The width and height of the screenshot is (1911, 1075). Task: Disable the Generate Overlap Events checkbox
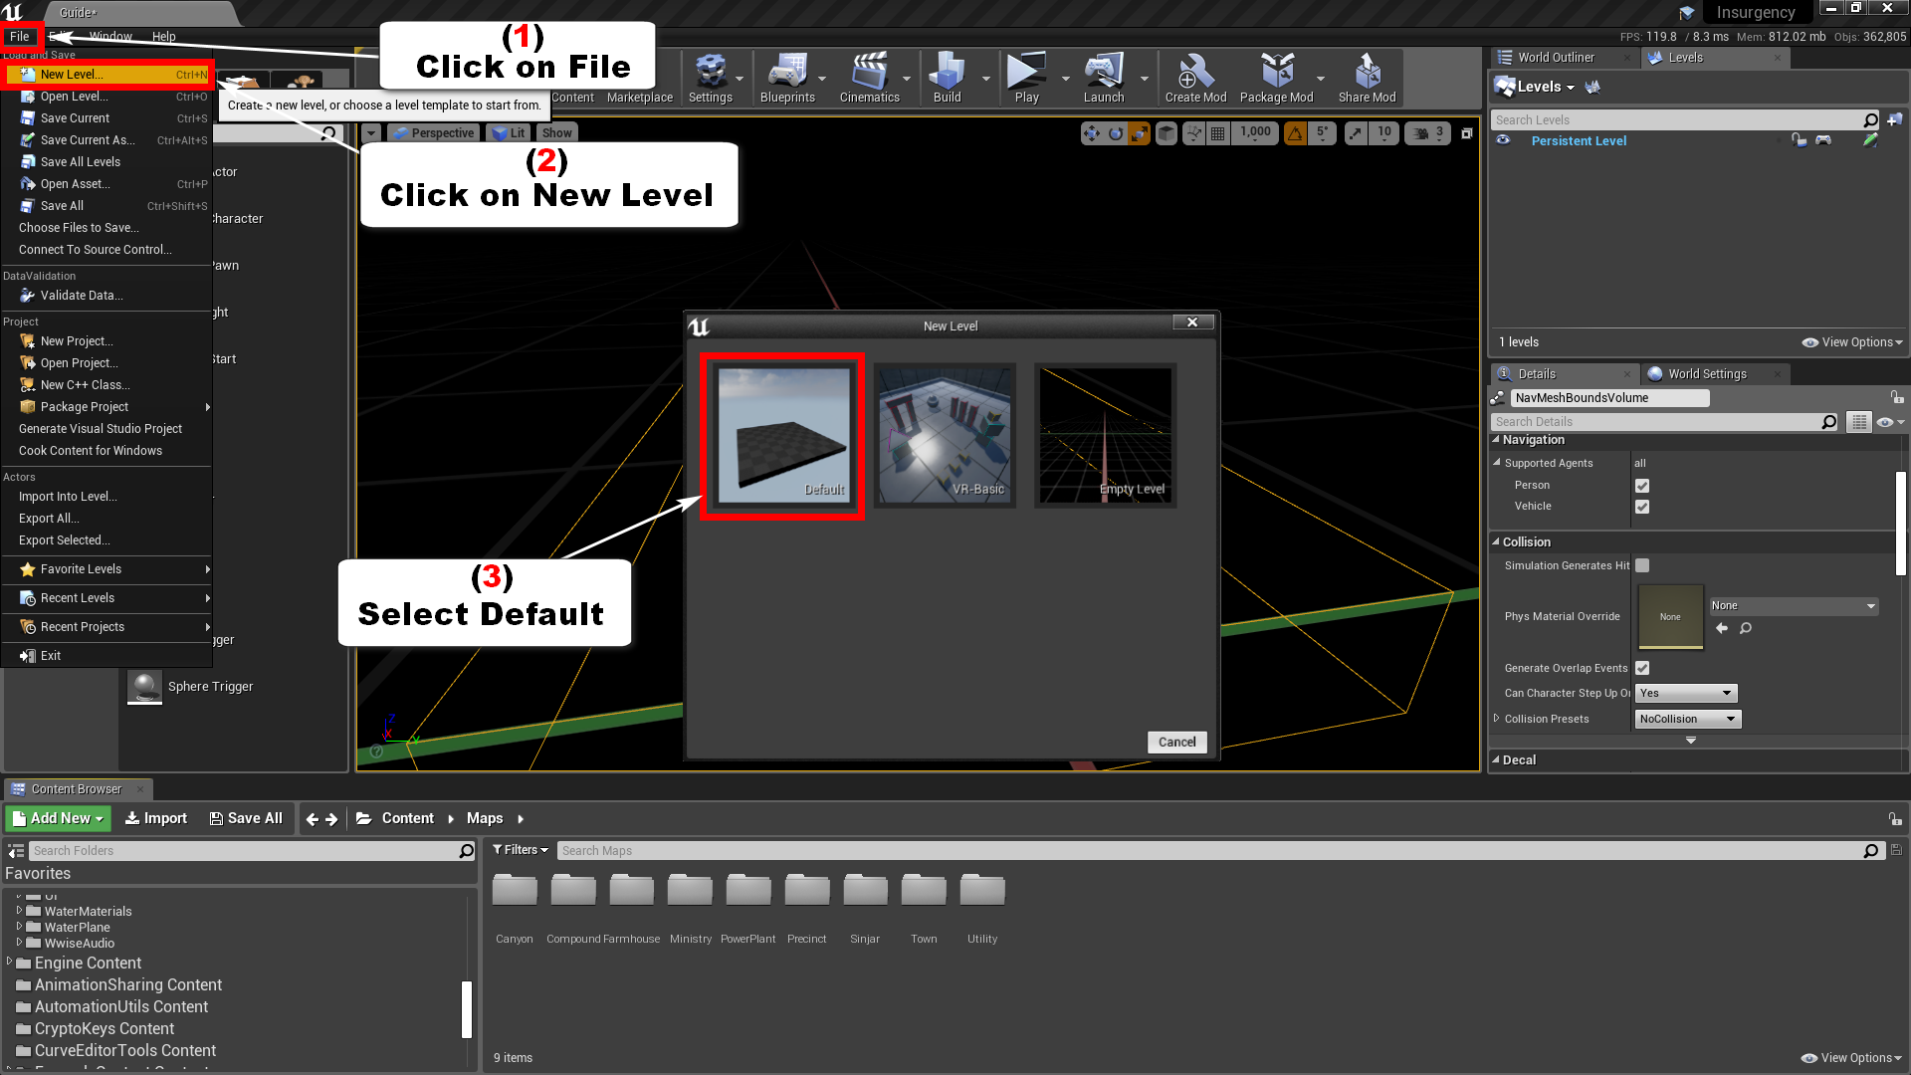(x=1642, y=668)
